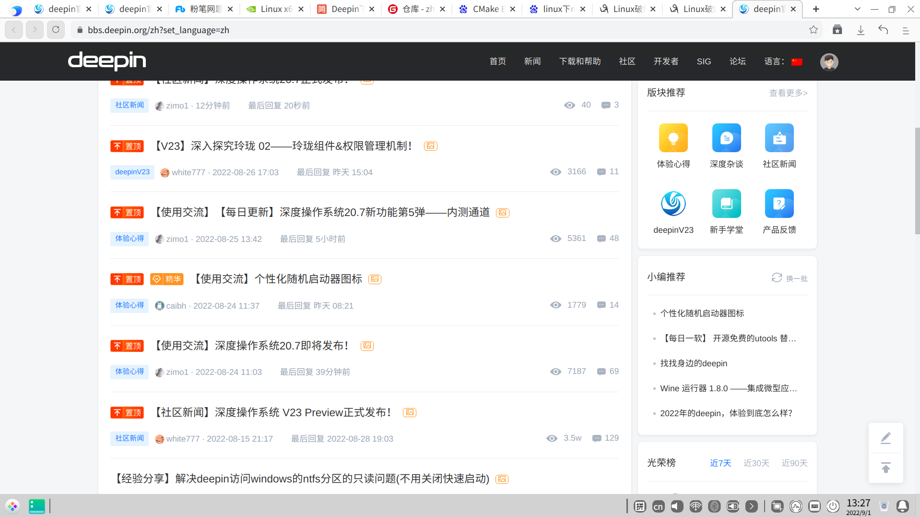The width and height of the screenshot is (920, 517).
Task: Open the 社区 nav menu
Action: coord(627,61)
